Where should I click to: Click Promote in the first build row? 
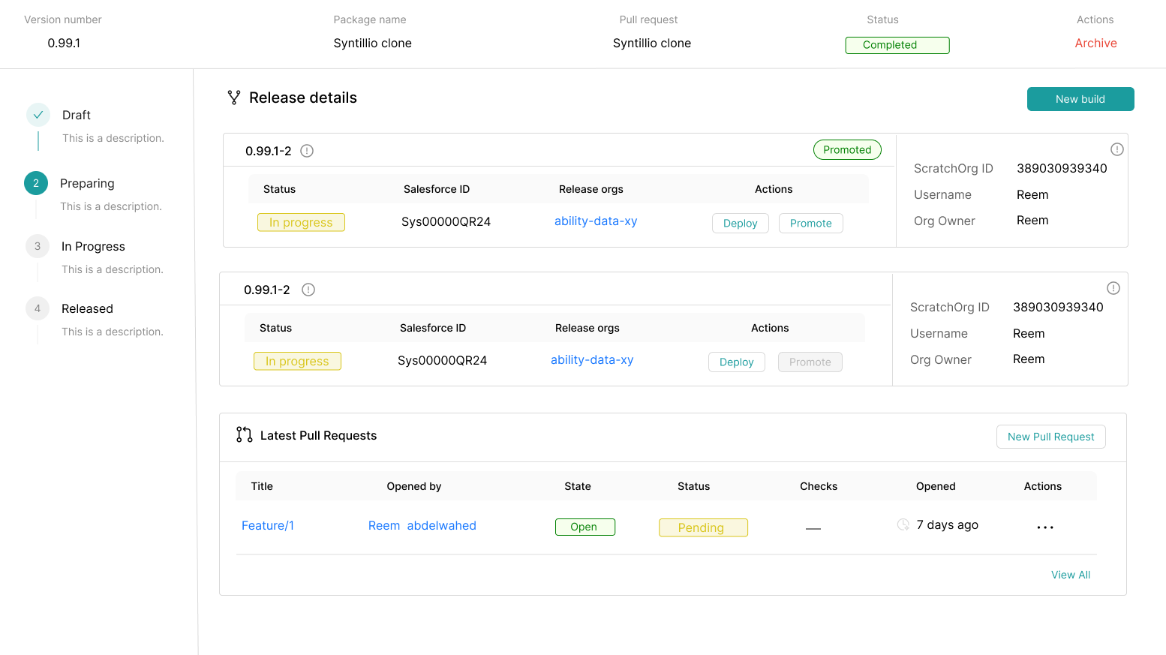click(x=810, y=224)
